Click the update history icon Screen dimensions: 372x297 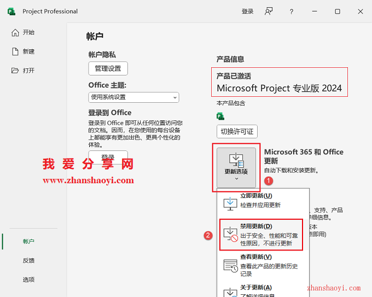(x=231, y=266)
